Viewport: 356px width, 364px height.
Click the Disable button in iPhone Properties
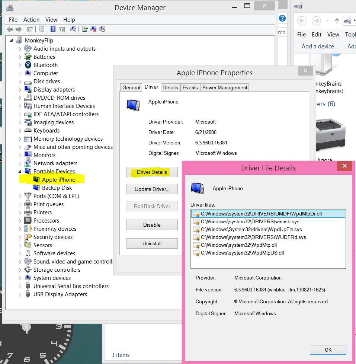click(x=152, y=225)
